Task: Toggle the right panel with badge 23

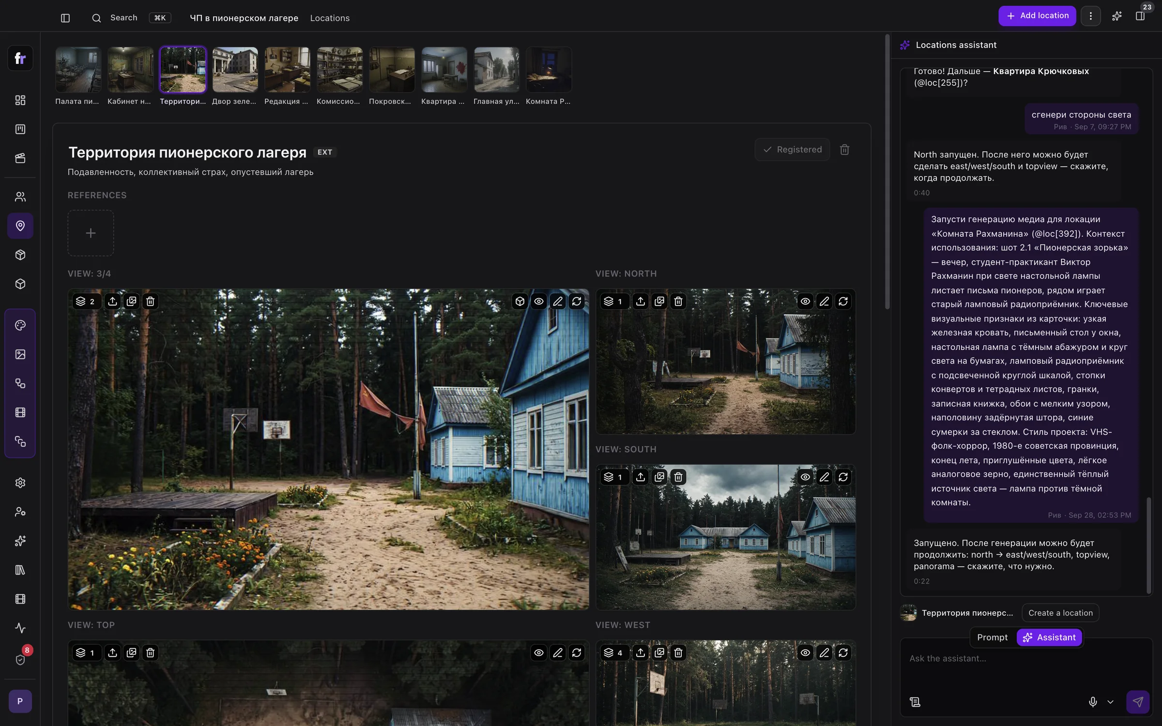Action: pyautogui.click(x=1141, y=16)
